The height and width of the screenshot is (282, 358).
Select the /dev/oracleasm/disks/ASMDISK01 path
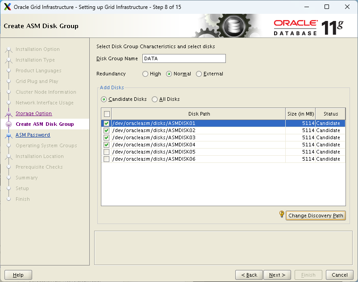[x=154, y=123]
